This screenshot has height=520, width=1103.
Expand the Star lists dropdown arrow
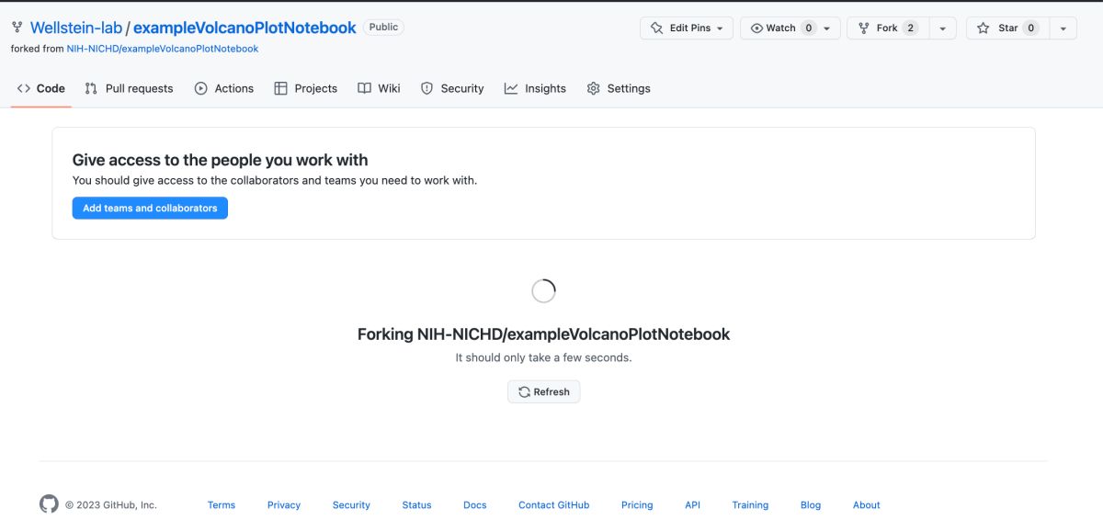pyautogui.click(x=1063, y=28)
